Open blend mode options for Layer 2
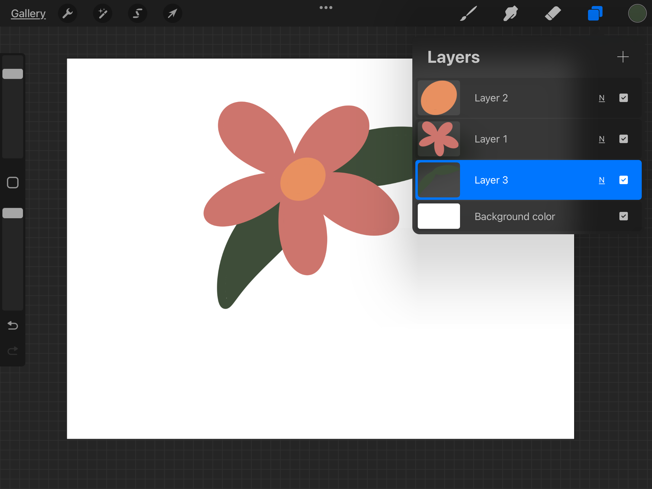652x489 pixels. [x=602, y=98]
